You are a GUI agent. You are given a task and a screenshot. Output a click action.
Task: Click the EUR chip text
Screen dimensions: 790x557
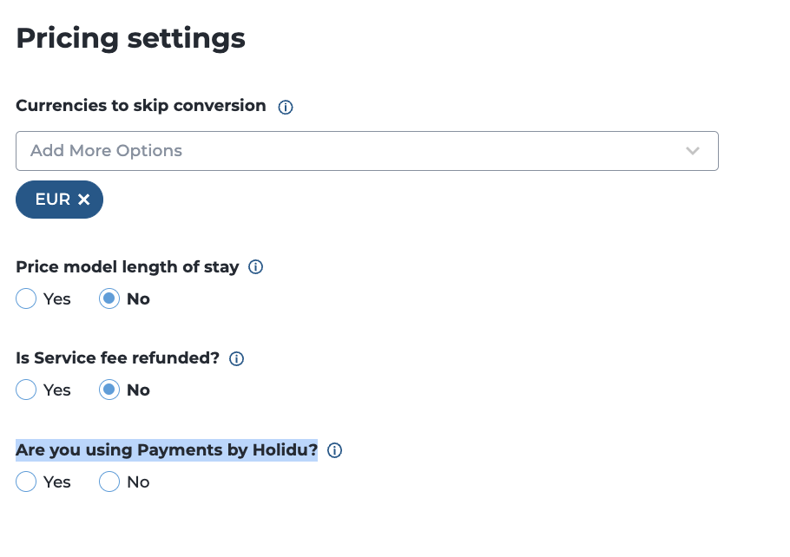pyautogui.click(x=52, y=200)
